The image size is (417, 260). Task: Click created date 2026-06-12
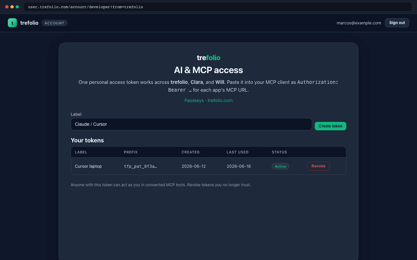pos(194,166)
